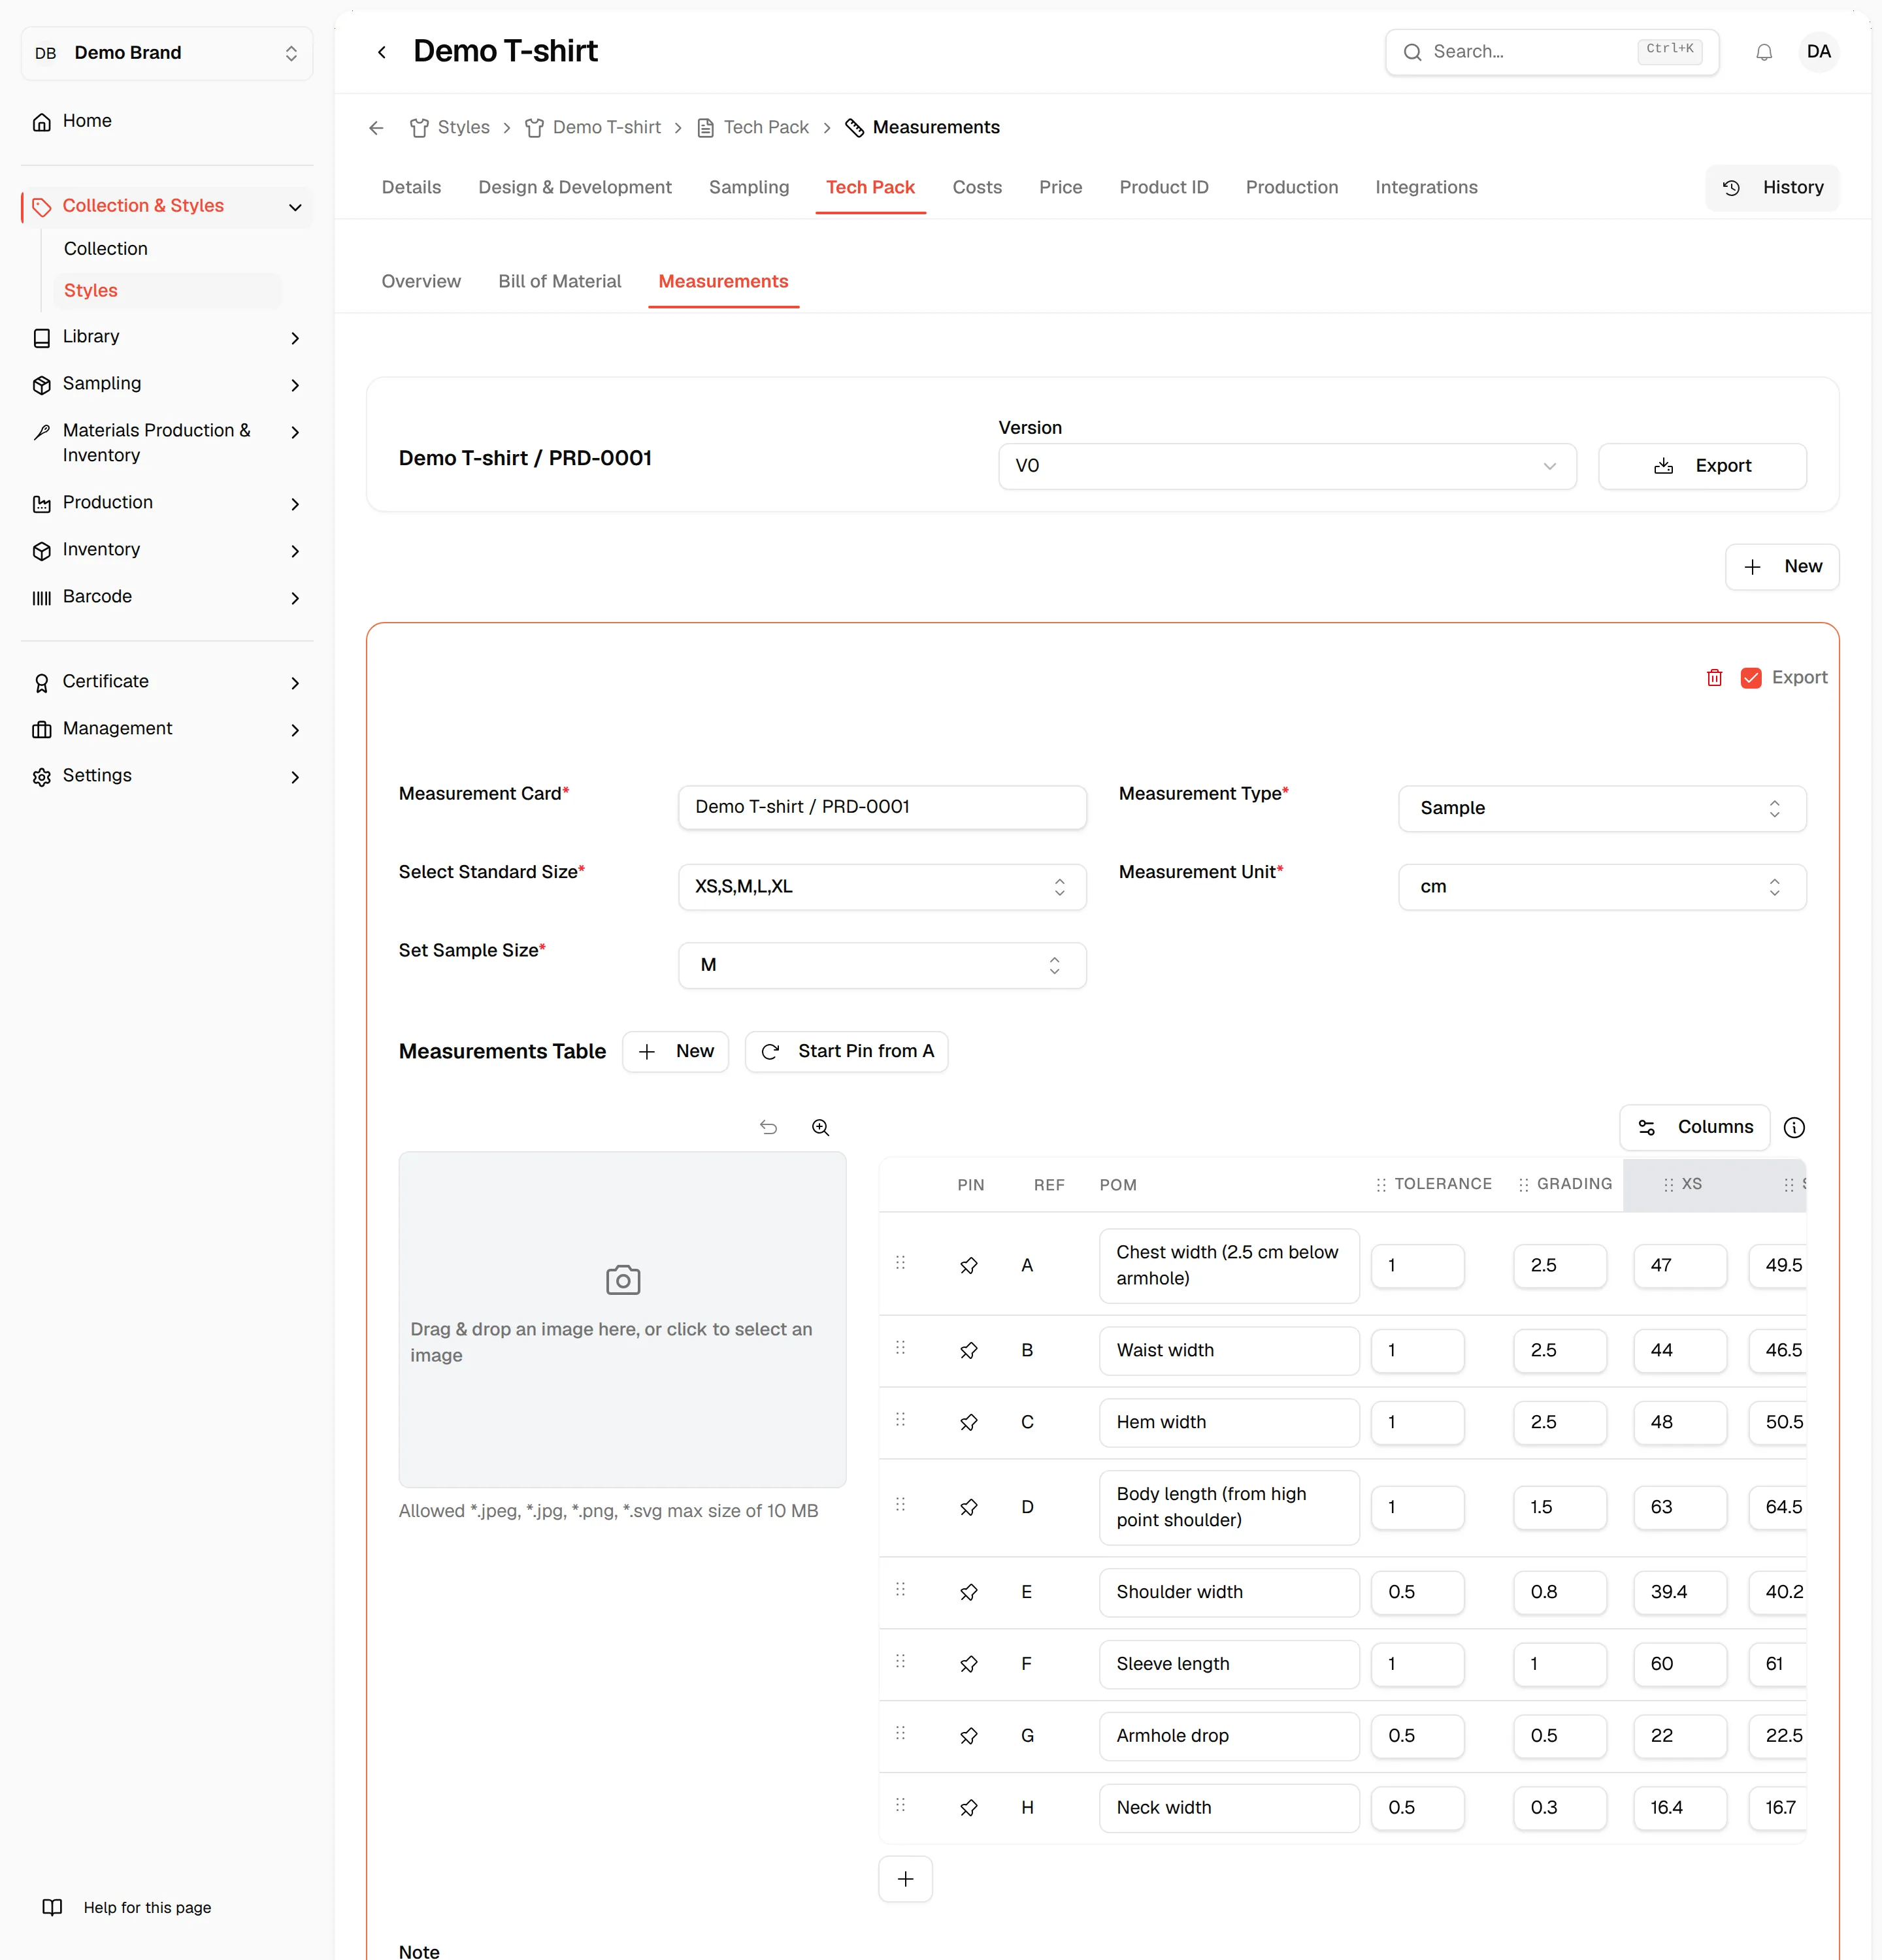Click the Chest width tolerance field
The height and width of the screenshot is (1960, 1882).
tap(1417, 1266)
